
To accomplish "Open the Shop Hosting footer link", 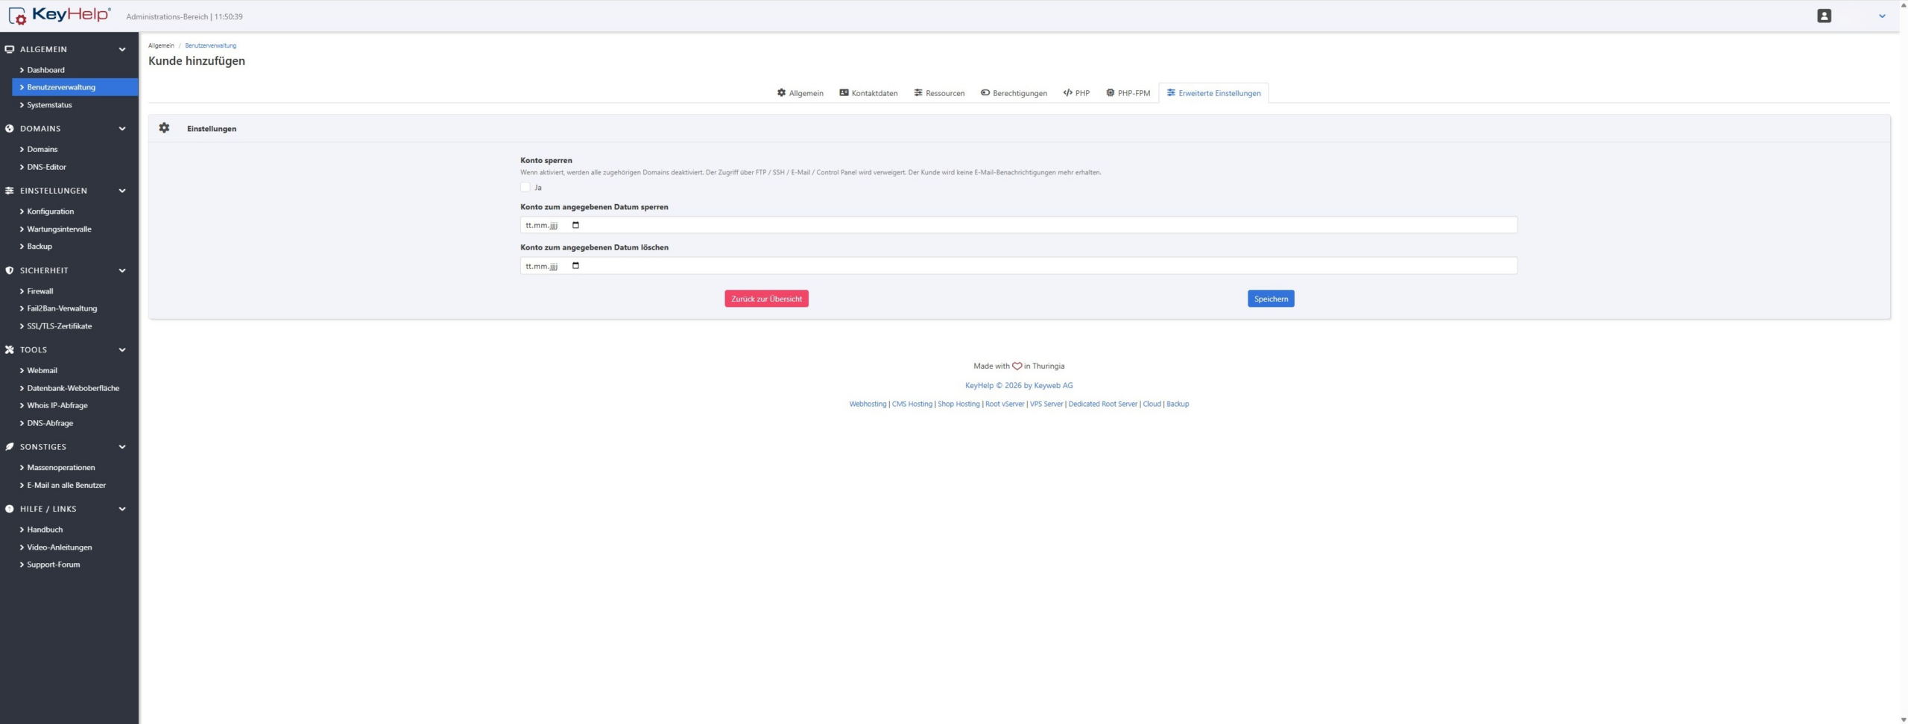I will click(x=958, y=404).
